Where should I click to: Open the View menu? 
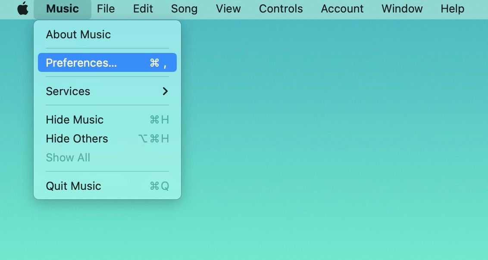228,9
